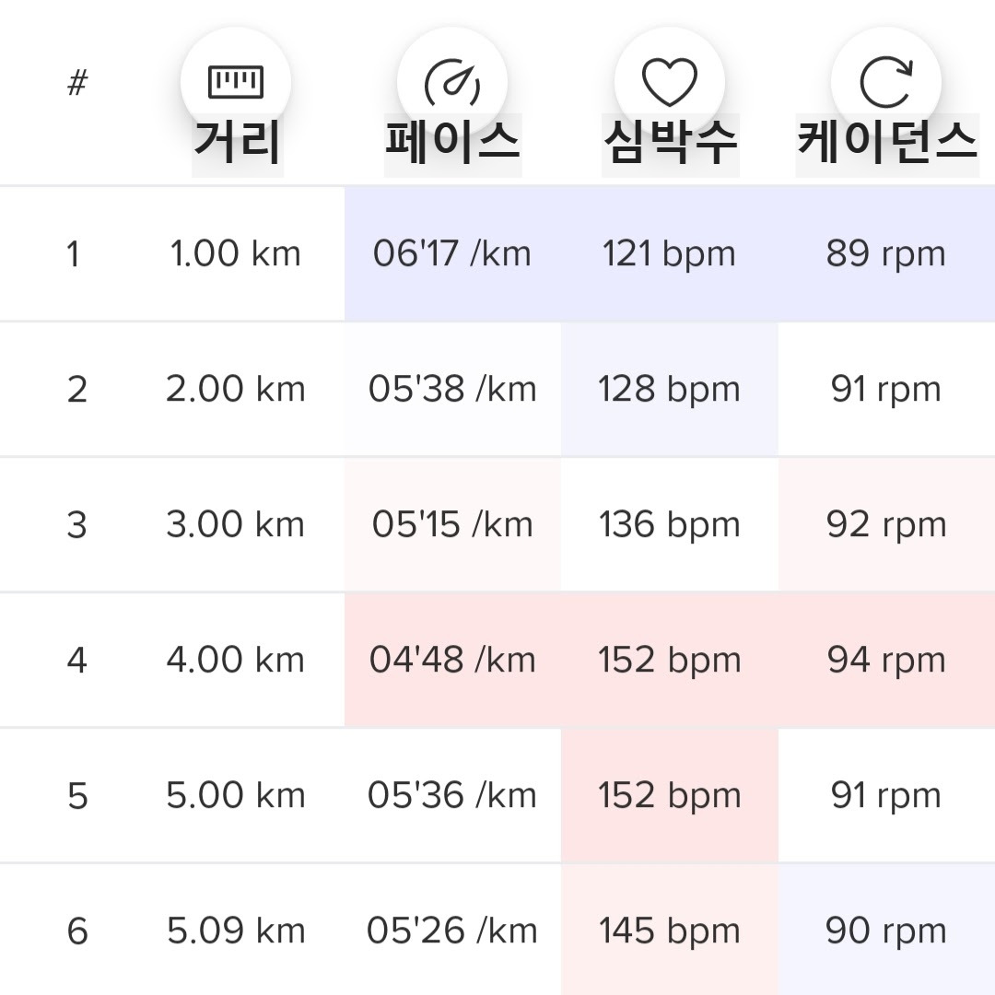Tap the pace speedometer icon
Image resolution: width=995 pixels, height=995 pixels.
click(x=451, y=83)
